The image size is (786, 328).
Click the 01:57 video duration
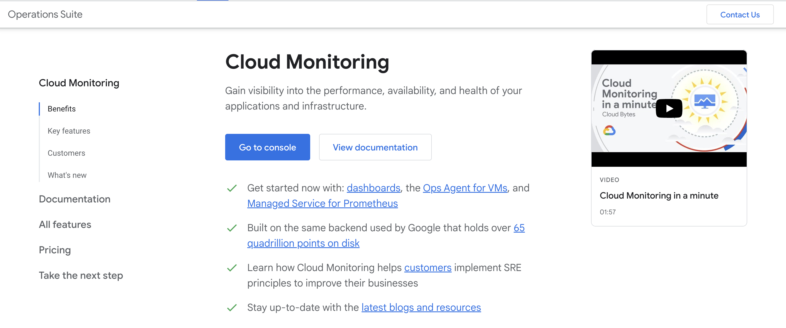pyautogui.click(x=608, y=212)
